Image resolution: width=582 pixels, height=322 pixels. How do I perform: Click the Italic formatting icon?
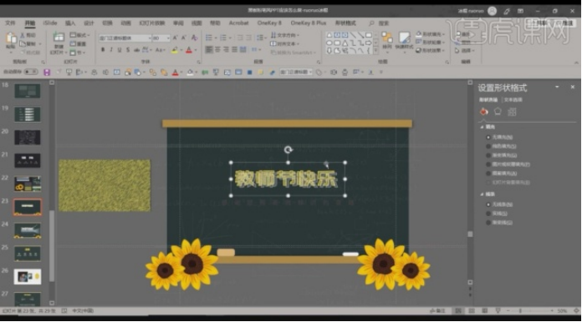click(111, 49)
